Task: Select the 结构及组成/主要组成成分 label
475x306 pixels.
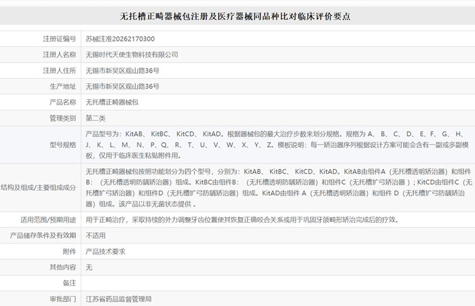Action: 38,187
